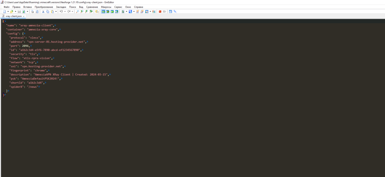Open Find in Files with the folder-magnifier icon
This screenshot has width=385, height=177.
coord(97,12)
